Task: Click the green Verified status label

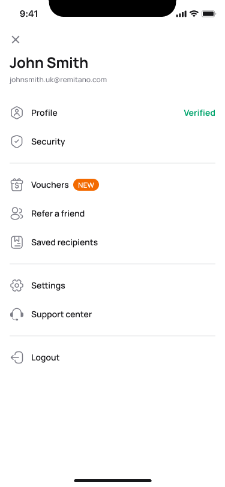Action: tap(200, 113)
